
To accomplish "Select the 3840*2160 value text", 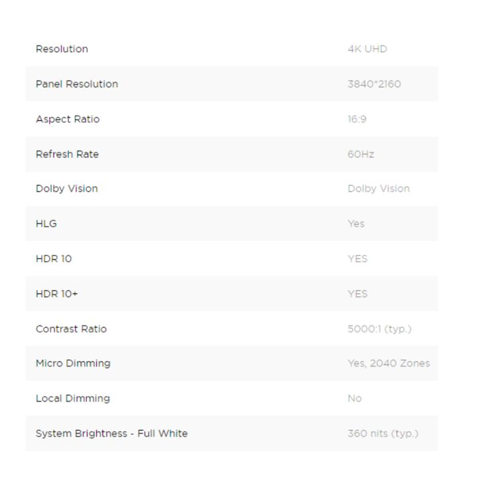I will pos(374,84).
